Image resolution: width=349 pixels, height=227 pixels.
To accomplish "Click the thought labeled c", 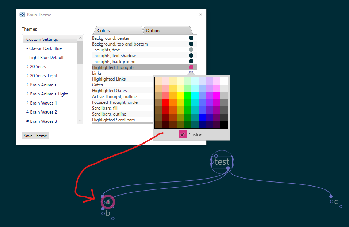I will click(x=336, y=202).
